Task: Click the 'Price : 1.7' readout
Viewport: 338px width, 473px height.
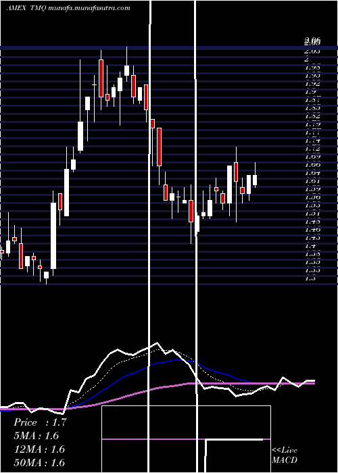Action: 40,422
